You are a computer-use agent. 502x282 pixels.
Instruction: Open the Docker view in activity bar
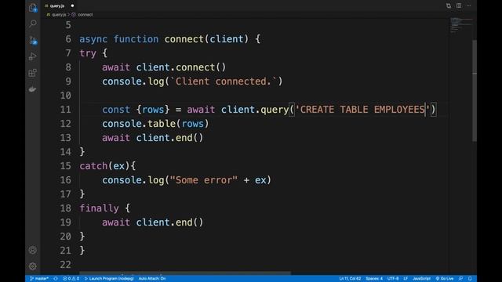pyautogui.click(x=33, y=89)
